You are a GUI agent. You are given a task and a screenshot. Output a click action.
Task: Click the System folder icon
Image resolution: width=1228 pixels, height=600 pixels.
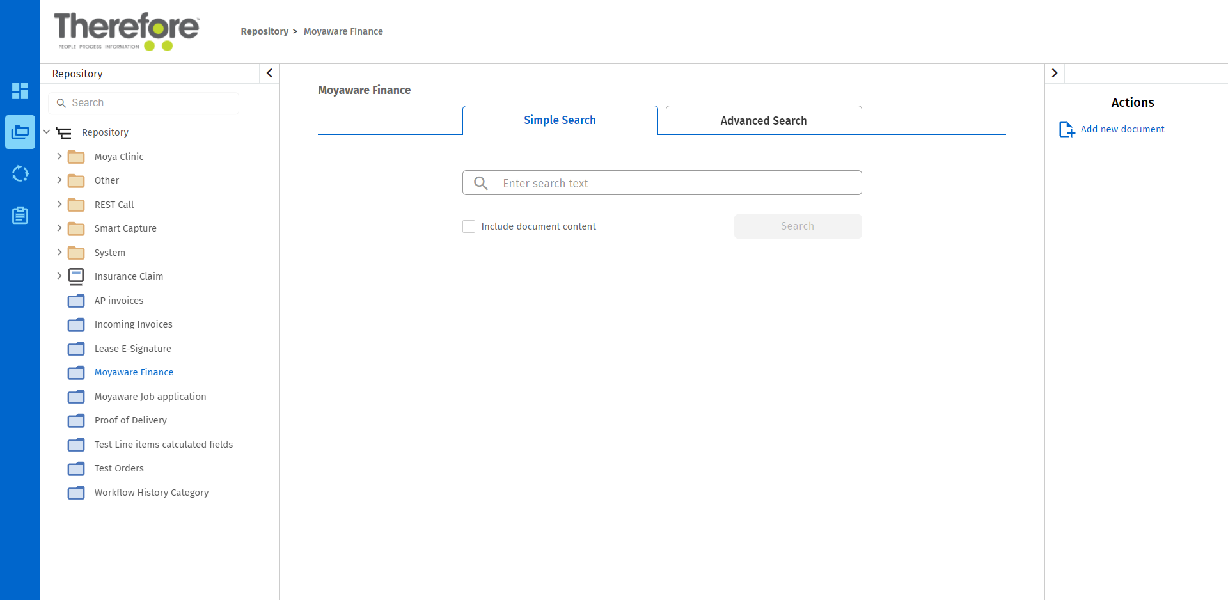click(76, 253)
